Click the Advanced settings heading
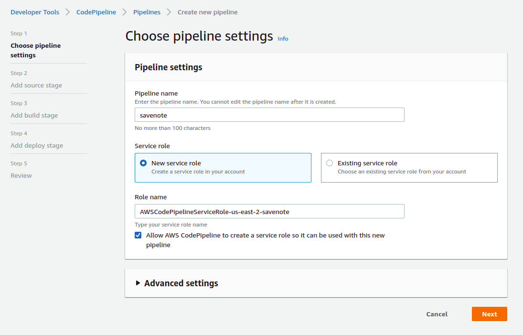The width and height of the screenshot is (523, 335). pyautogui.click(x=181, y=283)
